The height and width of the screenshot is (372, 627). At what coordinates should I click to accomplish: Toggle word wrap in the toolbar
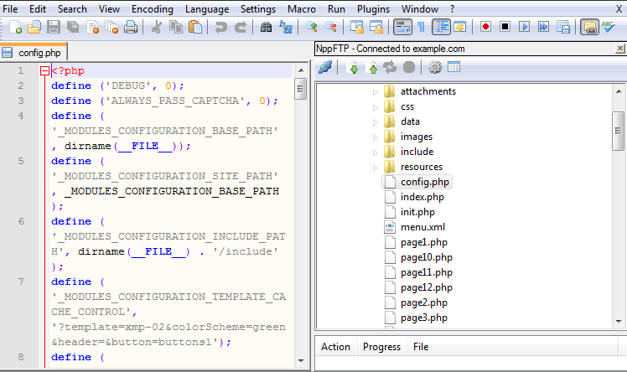click(x=402, y=28)
